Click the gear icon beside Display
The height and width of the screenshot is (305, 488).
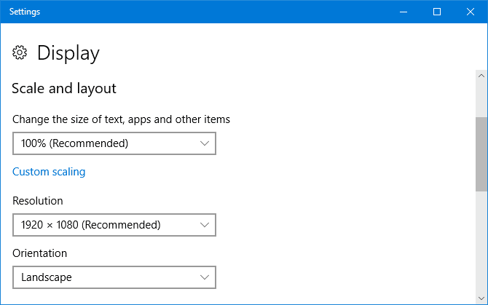pyautogui.click(x=20, y=53)
